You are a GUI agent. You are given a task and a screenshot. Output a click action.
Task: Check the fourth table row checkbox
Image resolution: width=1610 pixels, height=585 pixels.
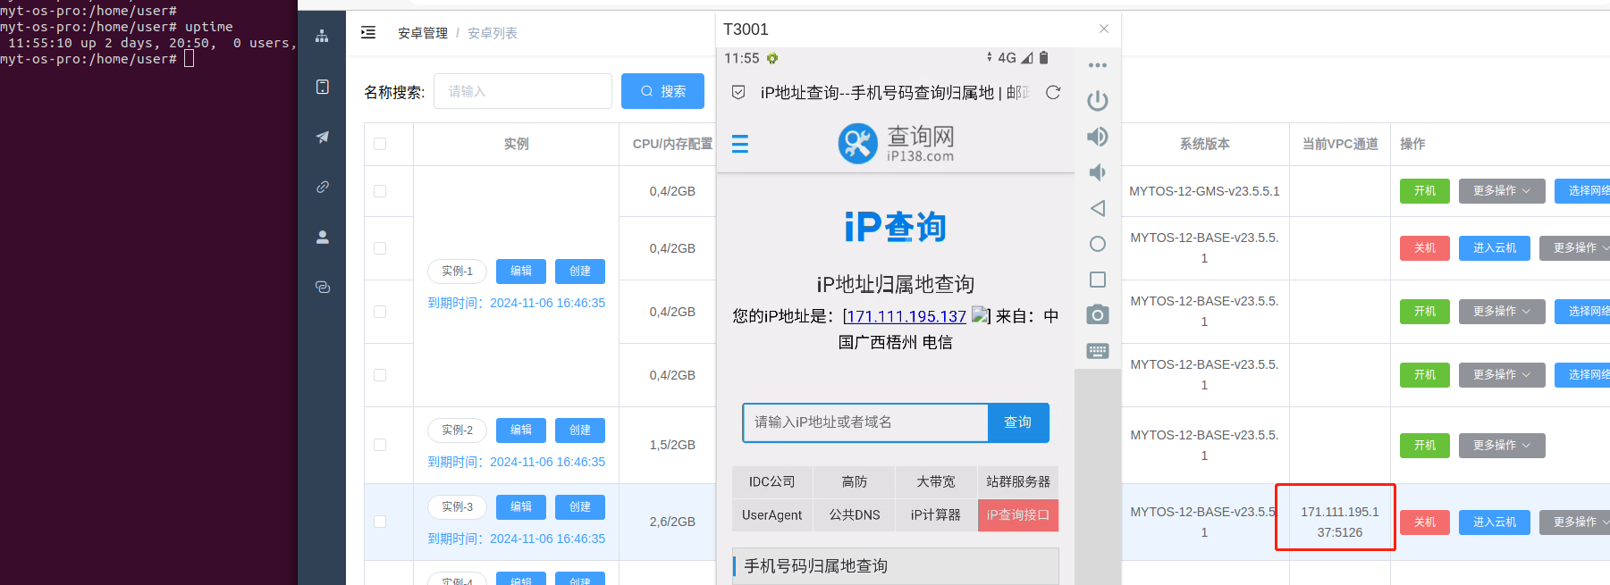(x=380, y=375)
